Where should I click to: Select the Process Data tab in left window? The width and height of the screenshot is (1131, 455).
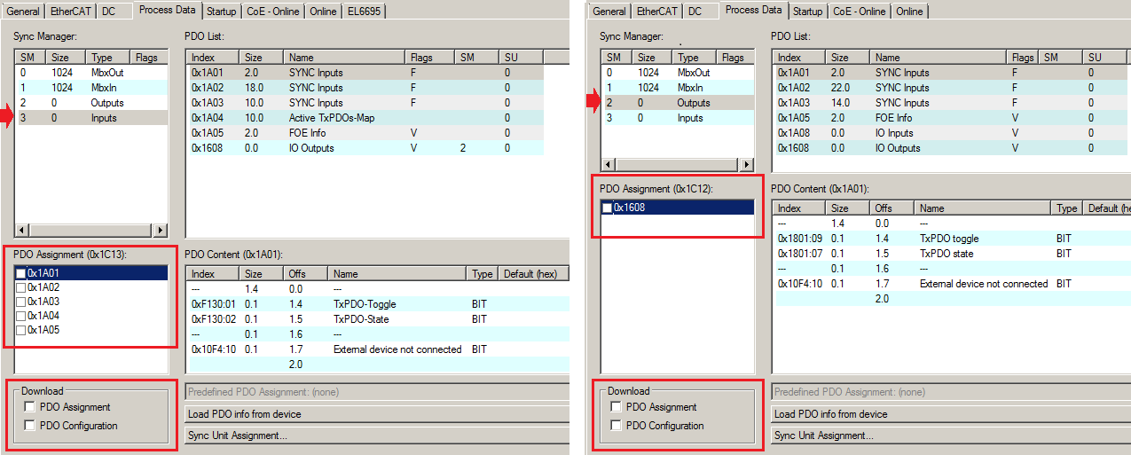[x=167, y=10]
